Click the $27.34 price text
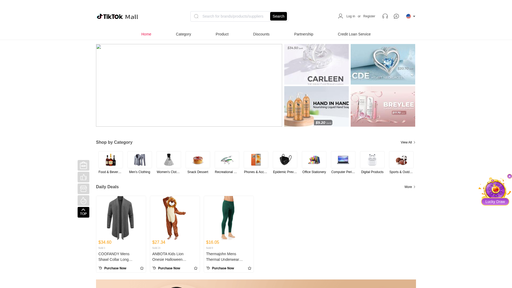This screenshot has height=288, width=512. (x=159, y=242)
